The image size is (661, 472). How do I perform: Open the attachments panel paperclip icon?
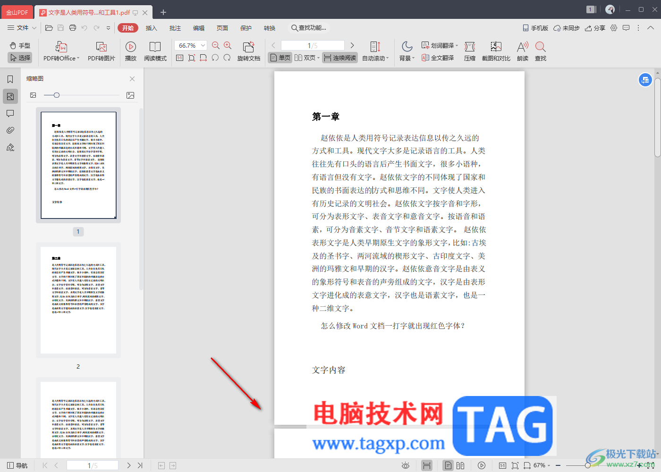tap(10, 130)
